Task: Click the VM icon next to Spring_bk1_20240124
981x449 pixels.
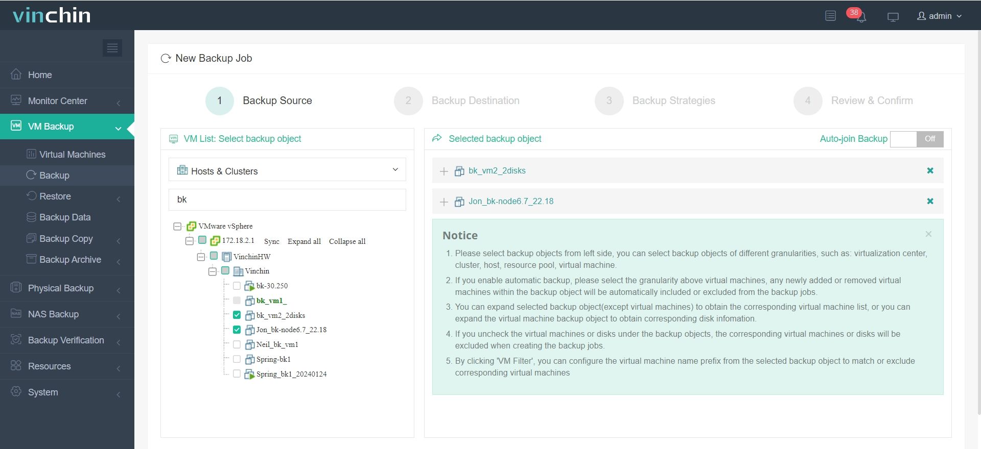Action: click(249, 374)
